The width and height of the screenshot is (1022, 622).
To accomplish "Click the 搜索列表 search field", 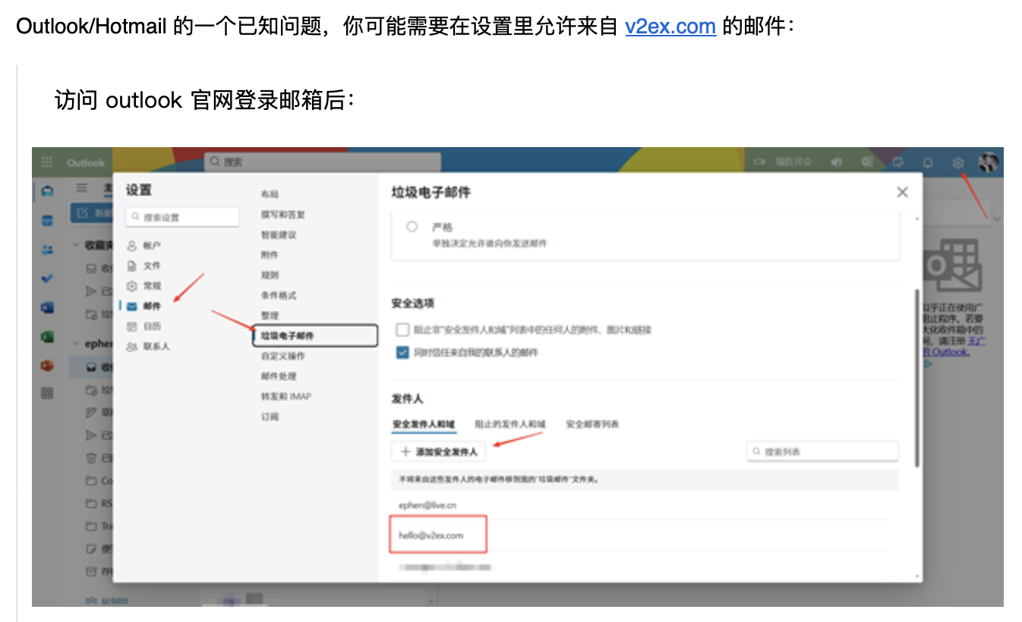I will (822, 451).
